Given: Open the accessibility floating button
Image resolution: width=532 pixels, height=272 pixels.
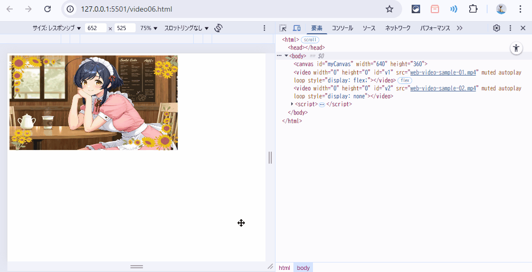Looking at the screenshot, I should tap(516, 49).
